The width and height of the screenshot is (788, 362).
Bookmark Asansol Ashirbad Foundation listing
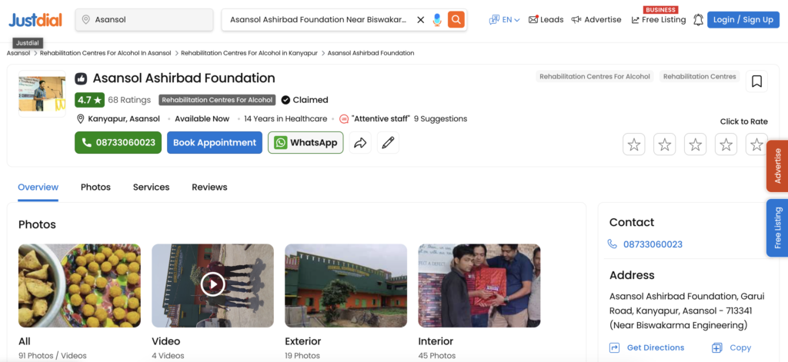pyautogui.click(x=756, y=81)
